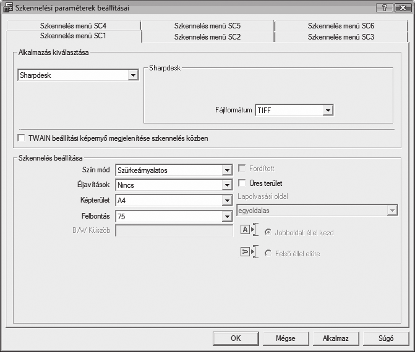Toggle the Fordított checkbox
The width and height of the screenshot is (415, 352).
(242, 168)
